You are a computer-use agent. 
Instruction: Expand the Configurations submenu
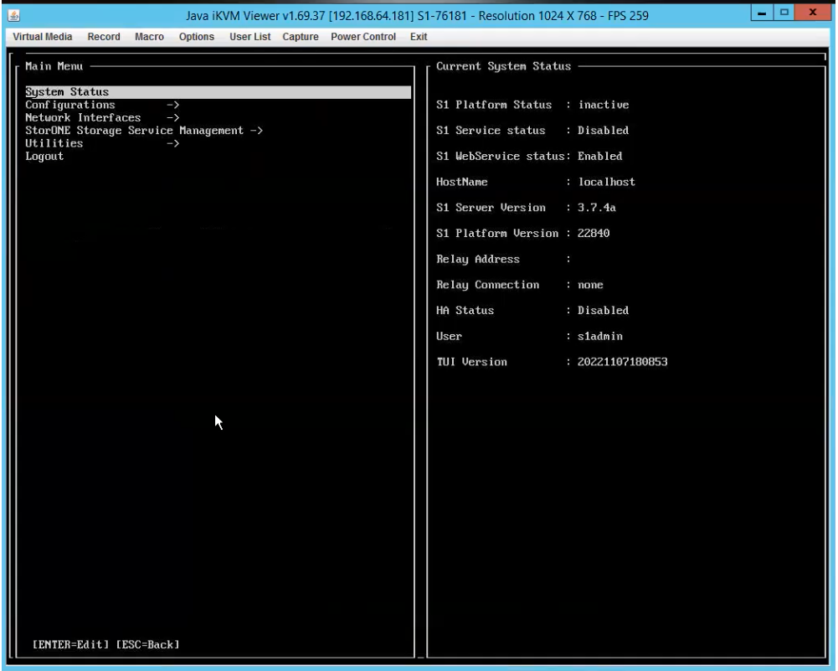70,105
